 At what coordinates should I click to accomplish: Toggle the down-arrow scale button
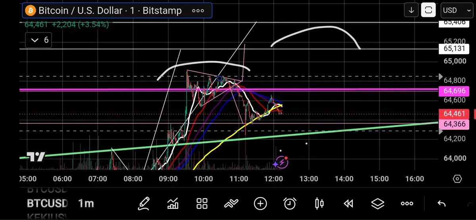tap(411, 10)
